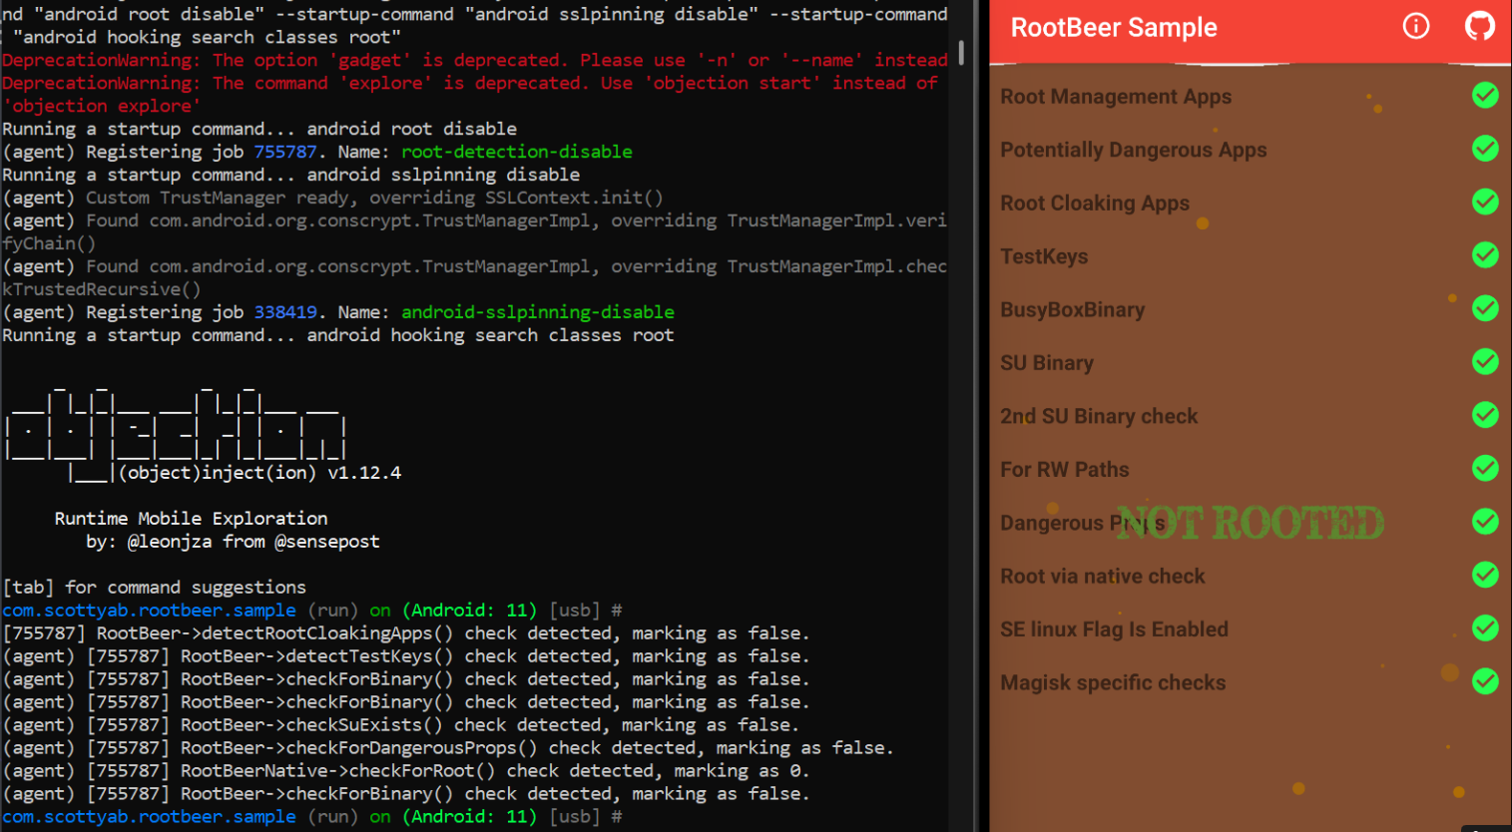This screenshot has height=832, width=1512.
Task: Select the 'Root Management Apps' label
Action: [x=1116, y=97]
